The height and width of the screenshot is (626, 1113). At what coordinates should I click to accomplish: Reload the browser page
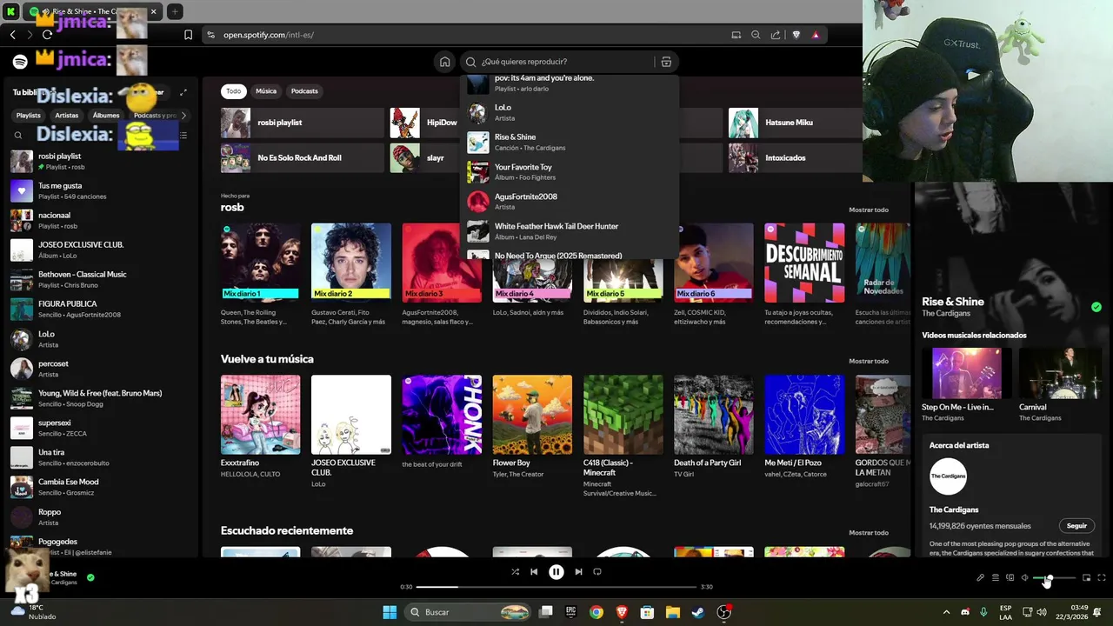47,35
